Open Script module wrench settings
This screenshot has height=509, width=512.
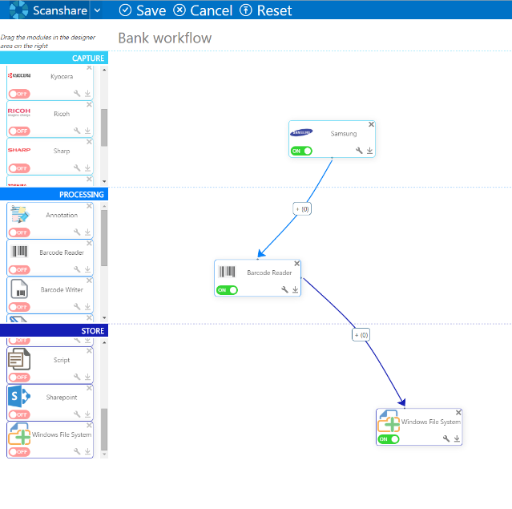coord(77,377)
